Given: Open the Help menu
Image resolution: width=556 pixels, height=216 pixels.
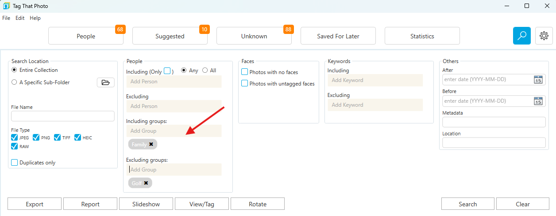Looking at the screenshot, I should [x=35, y=18].
